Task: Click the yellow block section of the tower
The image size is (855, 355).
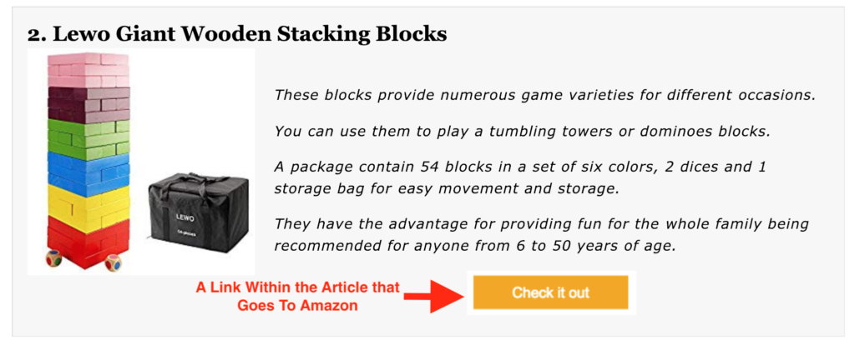Action: coord(89,202)
